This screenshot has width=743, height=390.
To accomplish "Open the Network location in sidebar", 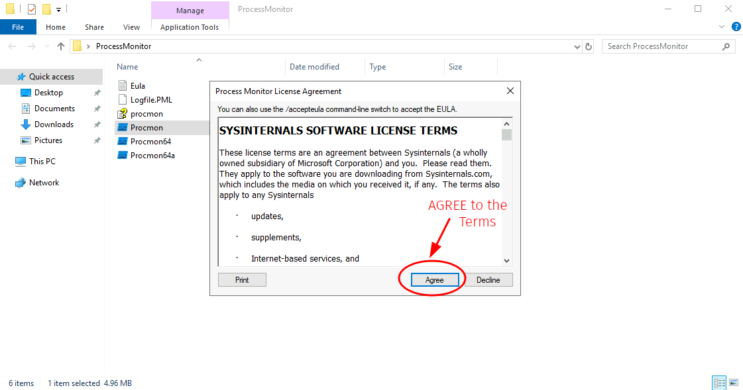I will coord(21,183).
